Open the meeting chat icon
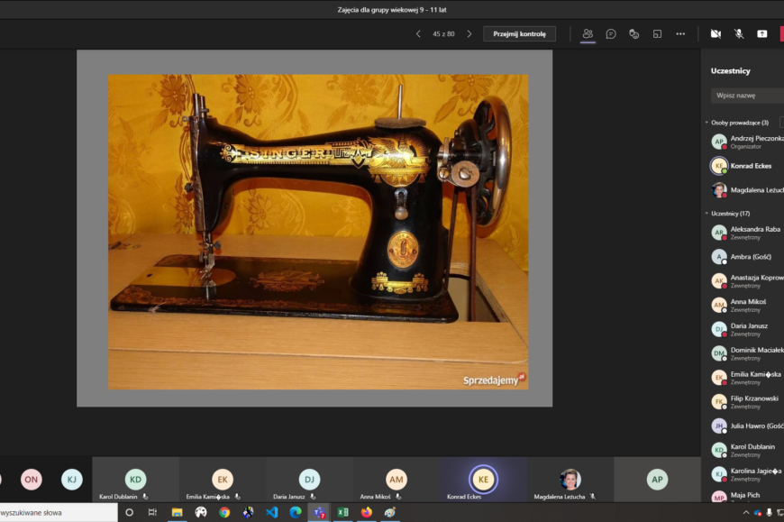This screenshot has height=522, width=784. [610, 34]
